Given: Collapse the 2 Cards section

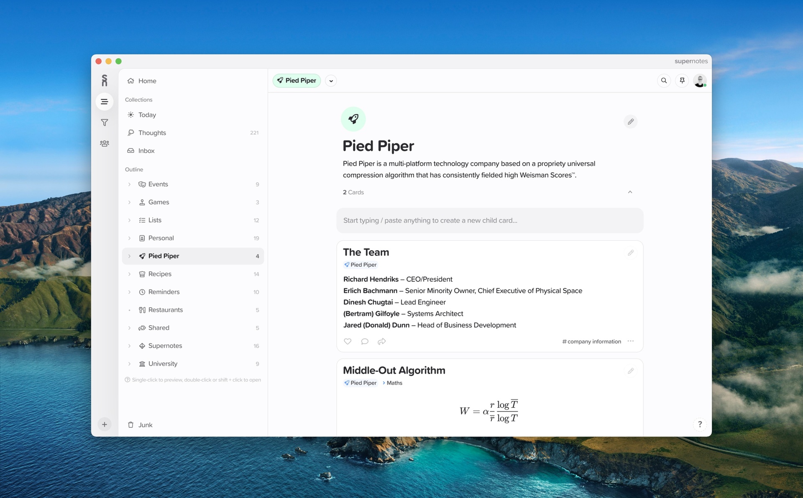Looking at the screenshot, I should tap(630, 192).
